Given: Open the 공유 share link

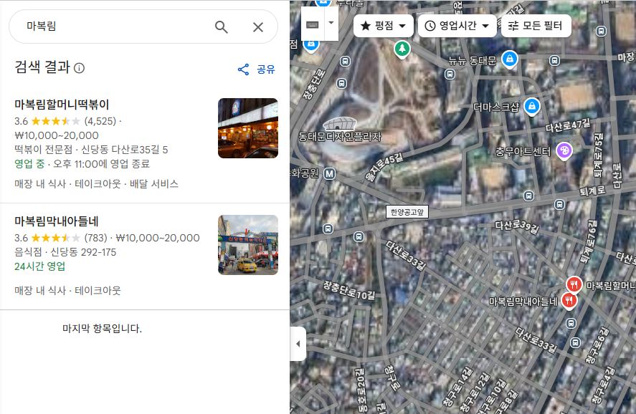Looking at the screenshot, I should (266, 69).
